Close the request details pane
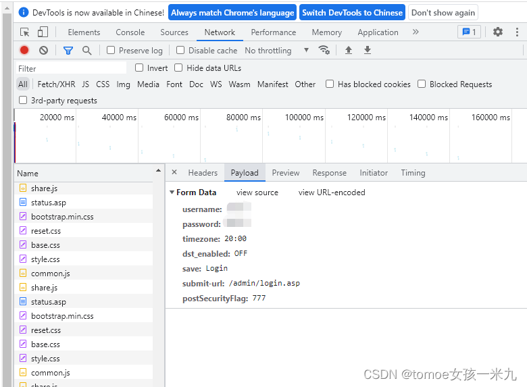 (x=174, y=172)
